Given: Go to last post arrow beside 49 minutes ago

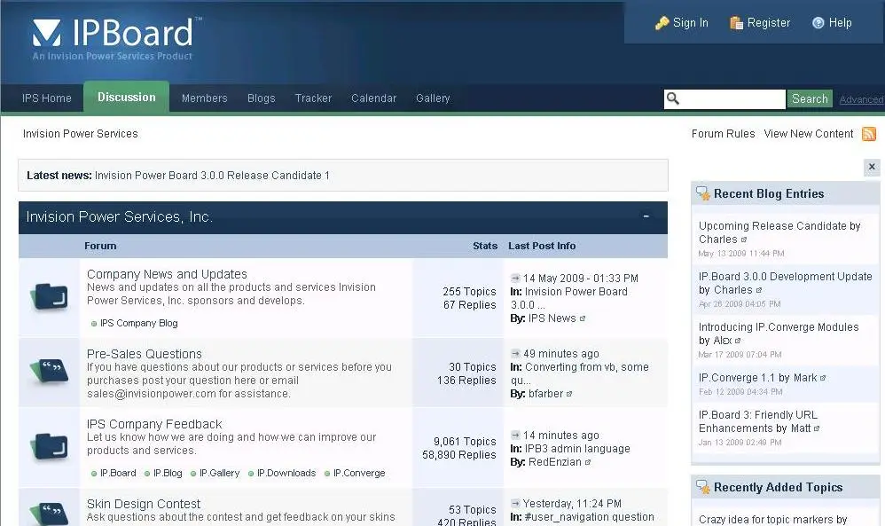Looking at the screenshot, I should point(515,354).
